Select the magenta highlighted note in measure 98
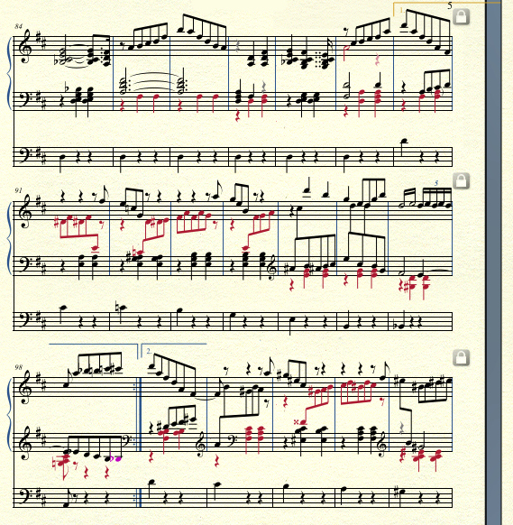The image size is (513, 525). pos(118,458)
